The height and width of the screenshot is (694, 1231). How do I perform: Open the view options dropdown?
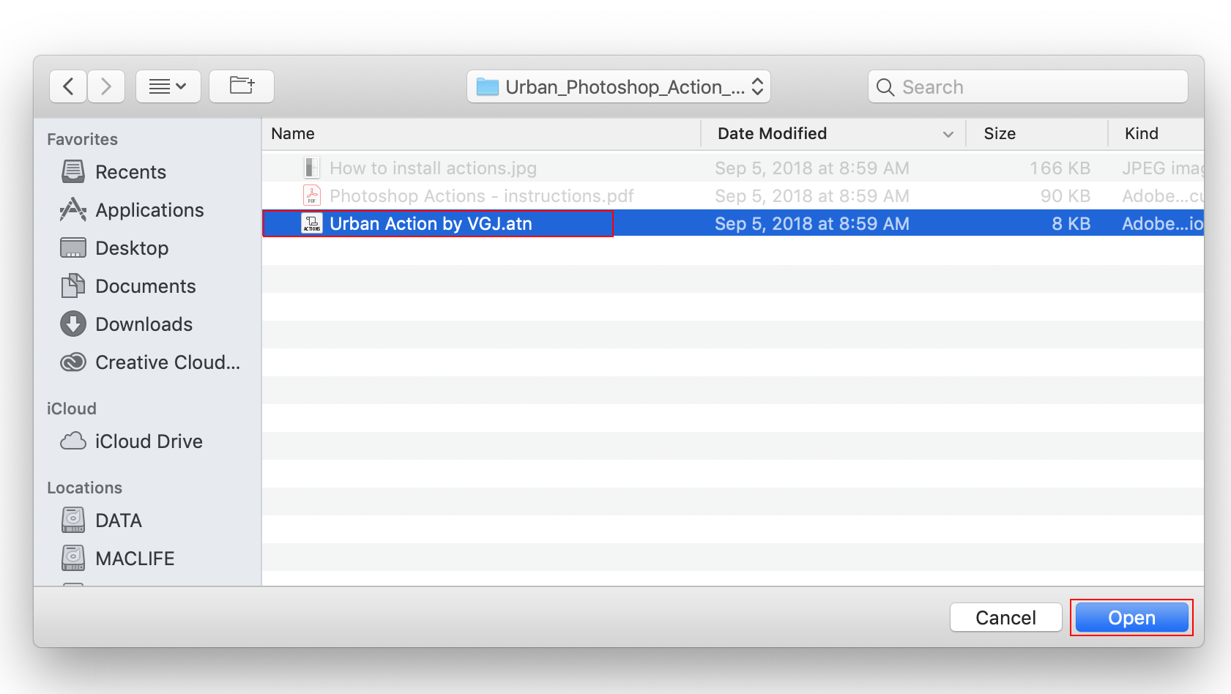[168, 86]
